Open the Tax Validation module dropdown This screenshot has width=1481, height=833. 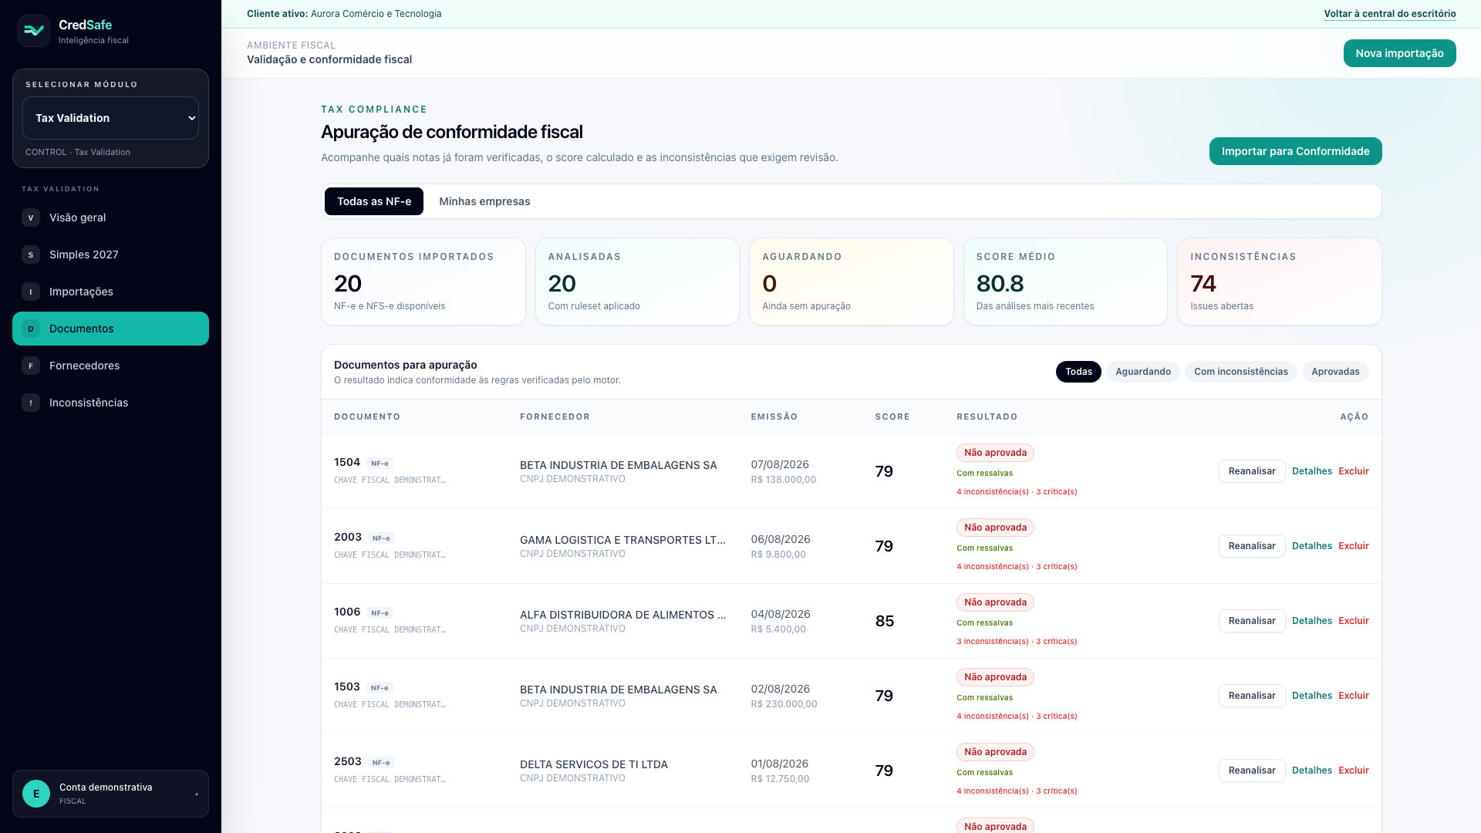[x=110, y=118]
